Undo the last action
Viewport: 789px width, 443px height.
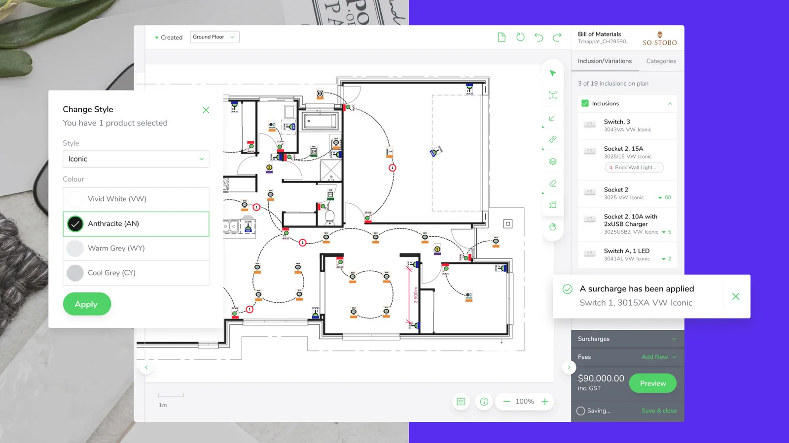point(538,37)
